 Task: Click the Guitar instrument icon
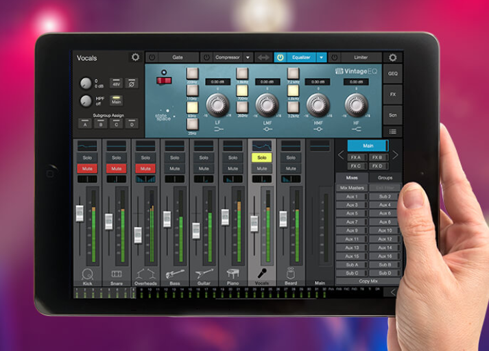coord(204,274)
